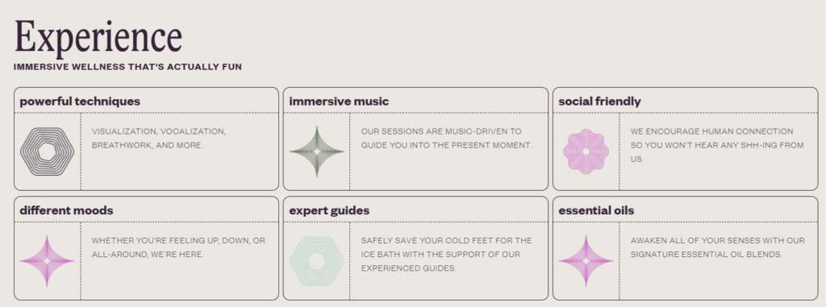
Task: Click the Visualization, Vocalization, Breathwork description text
Action: pyautogui.click(x=159, y=138)
